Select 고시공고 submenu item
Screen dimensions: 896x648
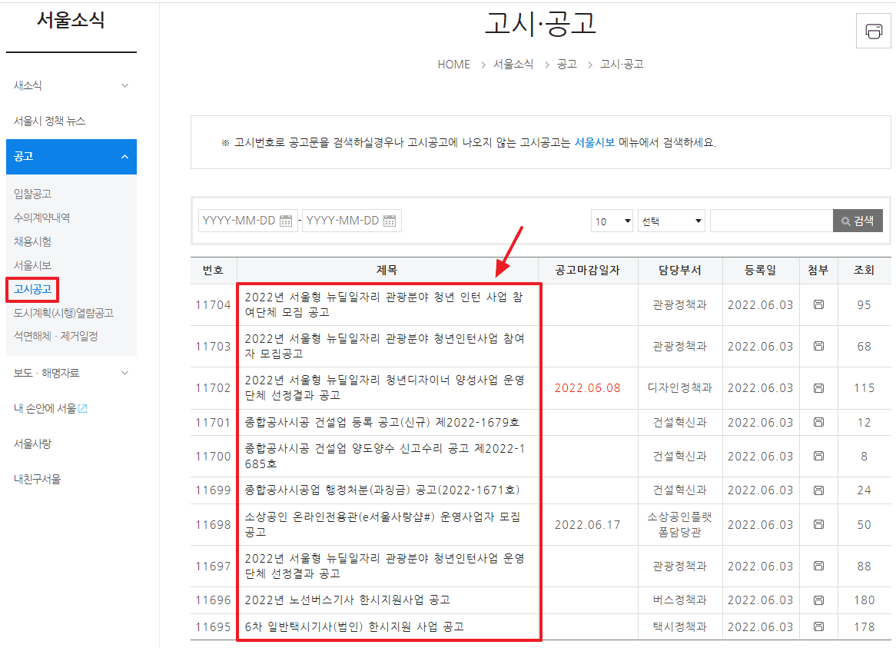pos(32,289)
